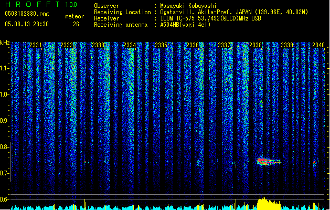The width and height of the screenshot is (330, 210).
Task: Click the 0.6 kHz axis label
Action: (x=4, y=199)
